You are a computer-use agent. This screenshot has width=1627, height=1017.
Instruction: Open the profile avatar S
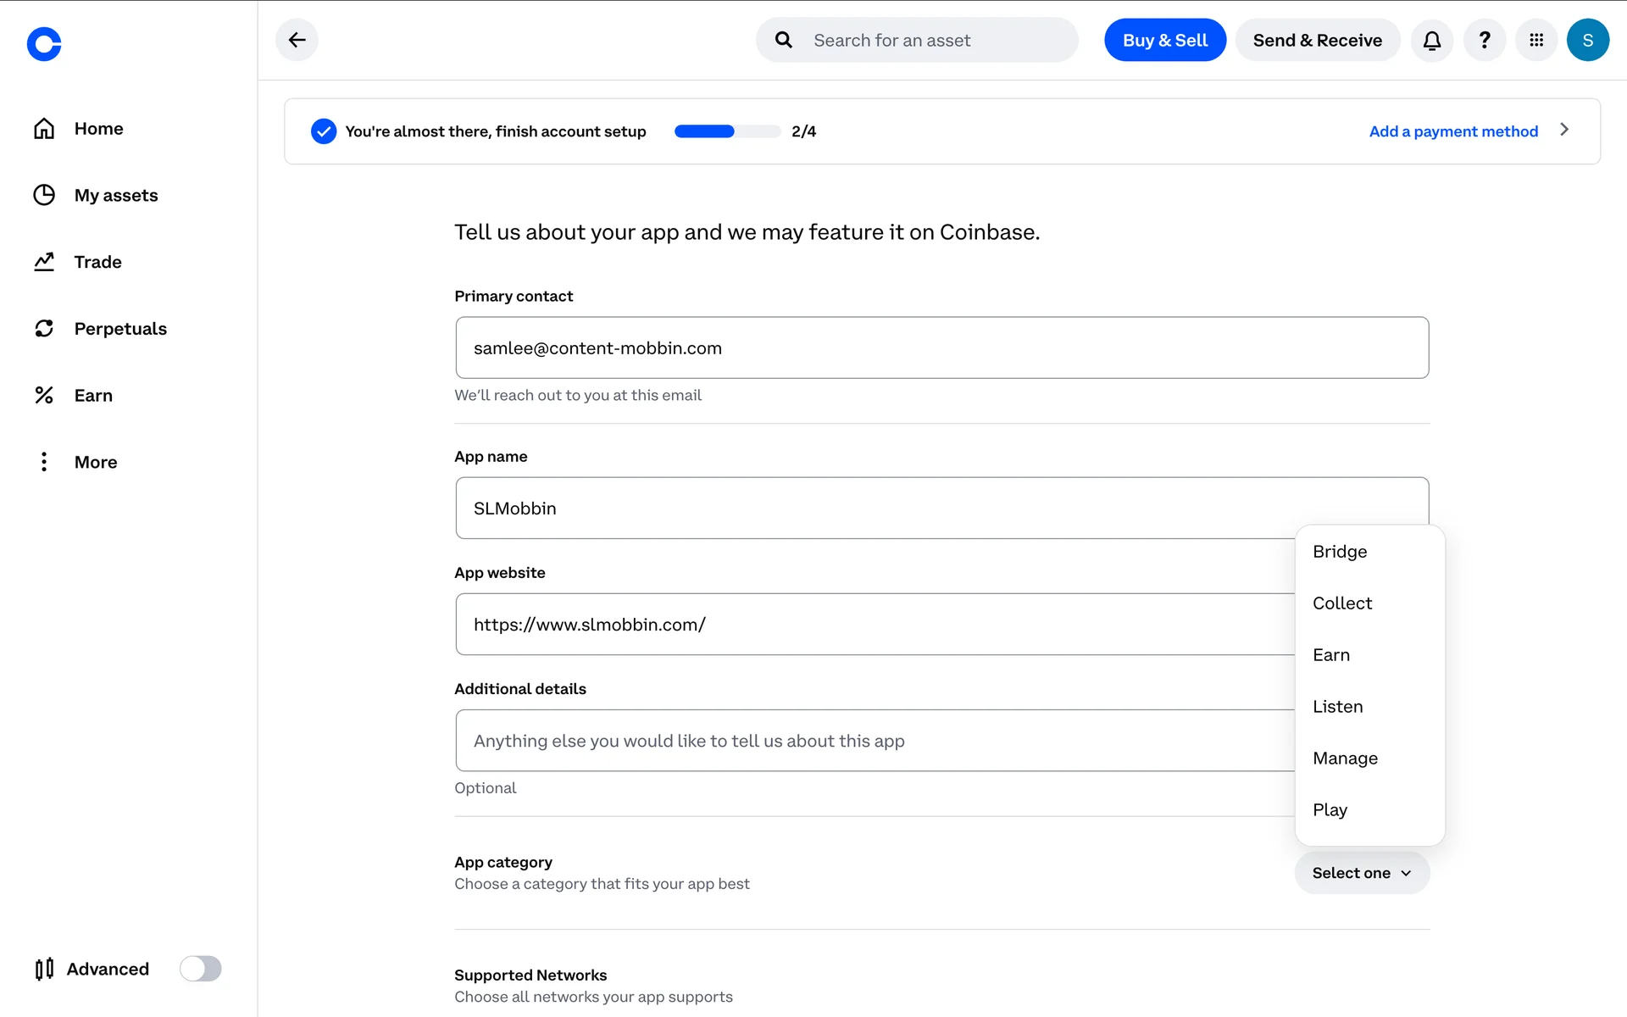point(1587,40)
